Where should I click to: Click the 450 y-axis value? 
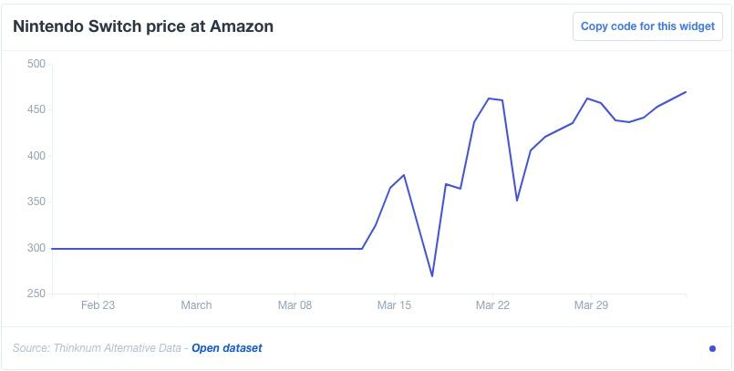coord(36,110)
